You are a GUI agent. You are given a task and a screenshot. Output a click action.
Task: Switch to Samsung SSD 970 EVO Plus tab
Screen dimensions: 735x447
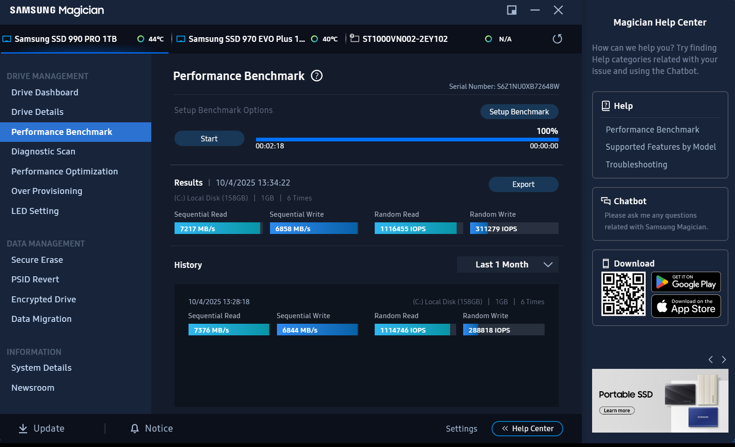[x=258, y=39]
